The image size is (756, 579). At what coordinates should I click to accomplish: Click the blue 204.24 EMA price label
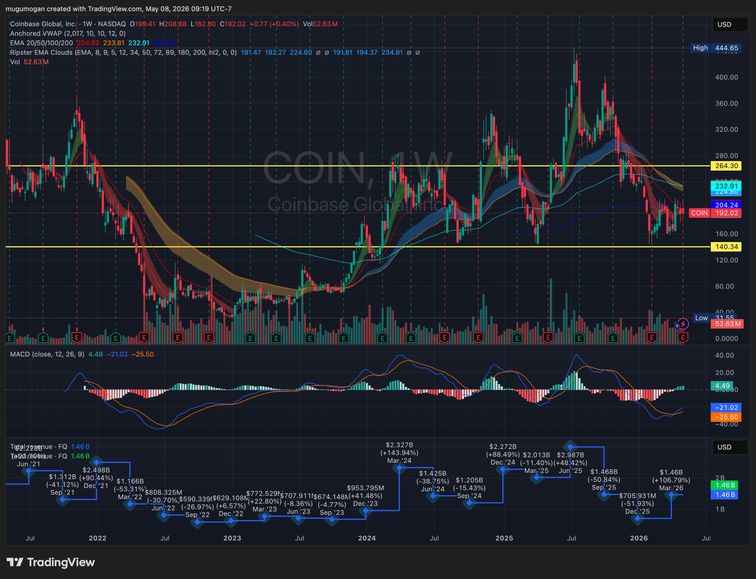coord(726,205)
